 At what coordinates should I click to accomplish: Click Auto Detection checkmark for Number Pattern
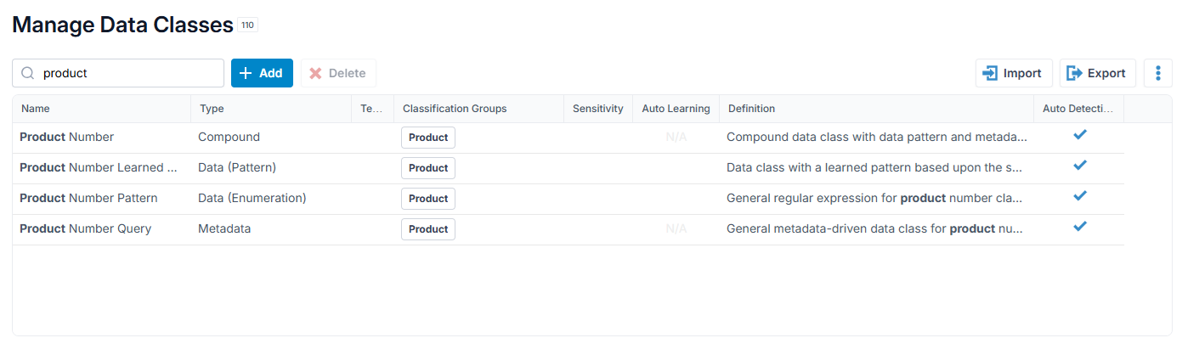pyautogui.click(x=1080, y=196)
